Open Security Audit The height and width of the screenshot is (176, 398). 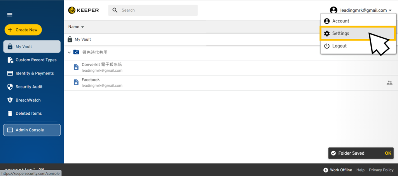[32, 87]
